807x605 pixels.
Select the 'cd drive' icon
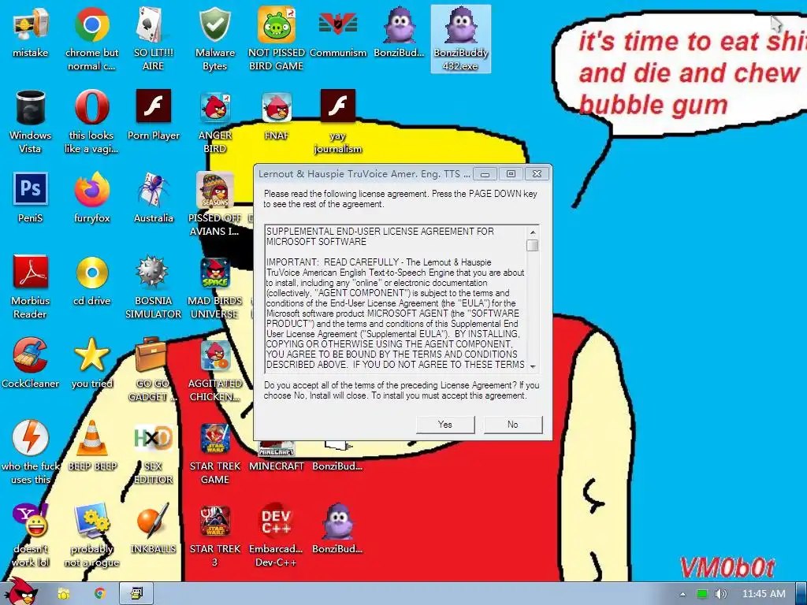click(x=91, y=280)
